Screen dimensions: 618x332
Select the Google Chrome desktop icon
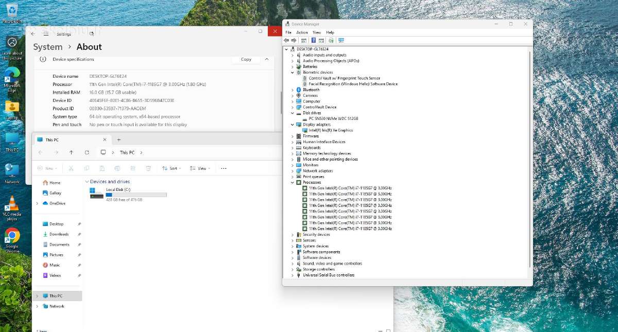click(x=12, y=240)
